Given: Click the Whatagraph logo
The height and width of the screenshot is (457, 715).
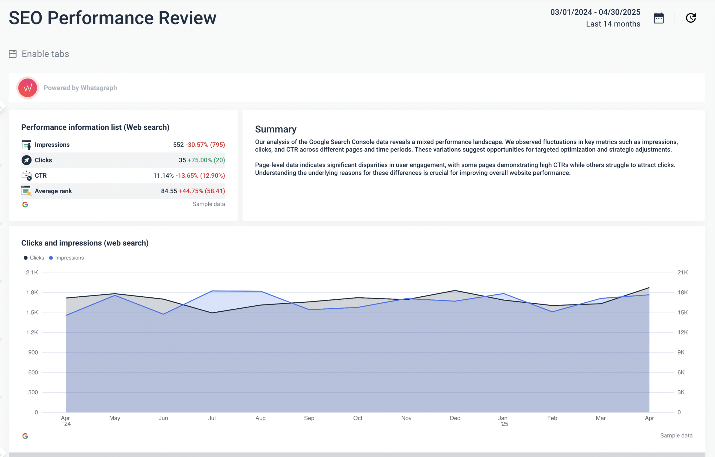Looking at the screenshot, I should [x=28, y=88].
